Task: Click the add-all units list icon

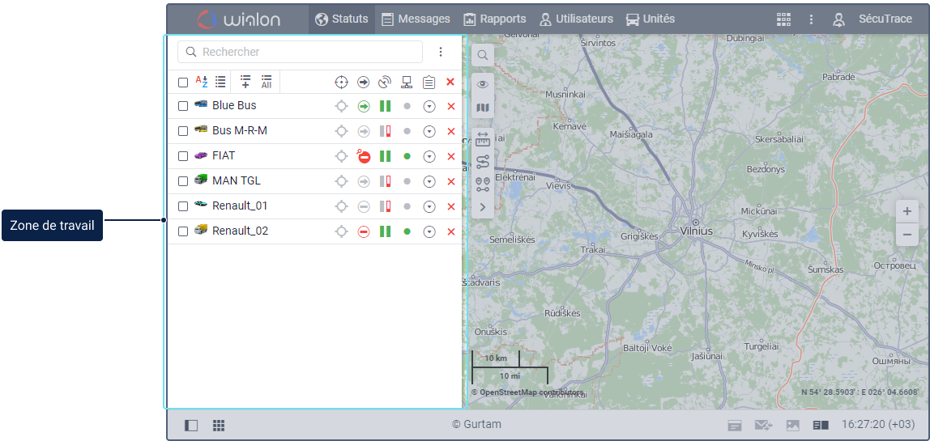Action: (266, 82)
